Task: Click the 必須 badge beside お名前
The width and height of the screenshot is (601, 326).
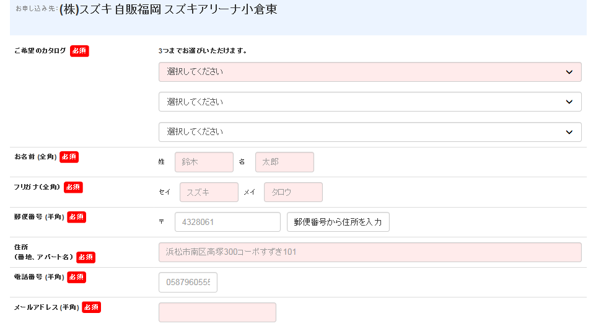Action: (x=69, y=157)
